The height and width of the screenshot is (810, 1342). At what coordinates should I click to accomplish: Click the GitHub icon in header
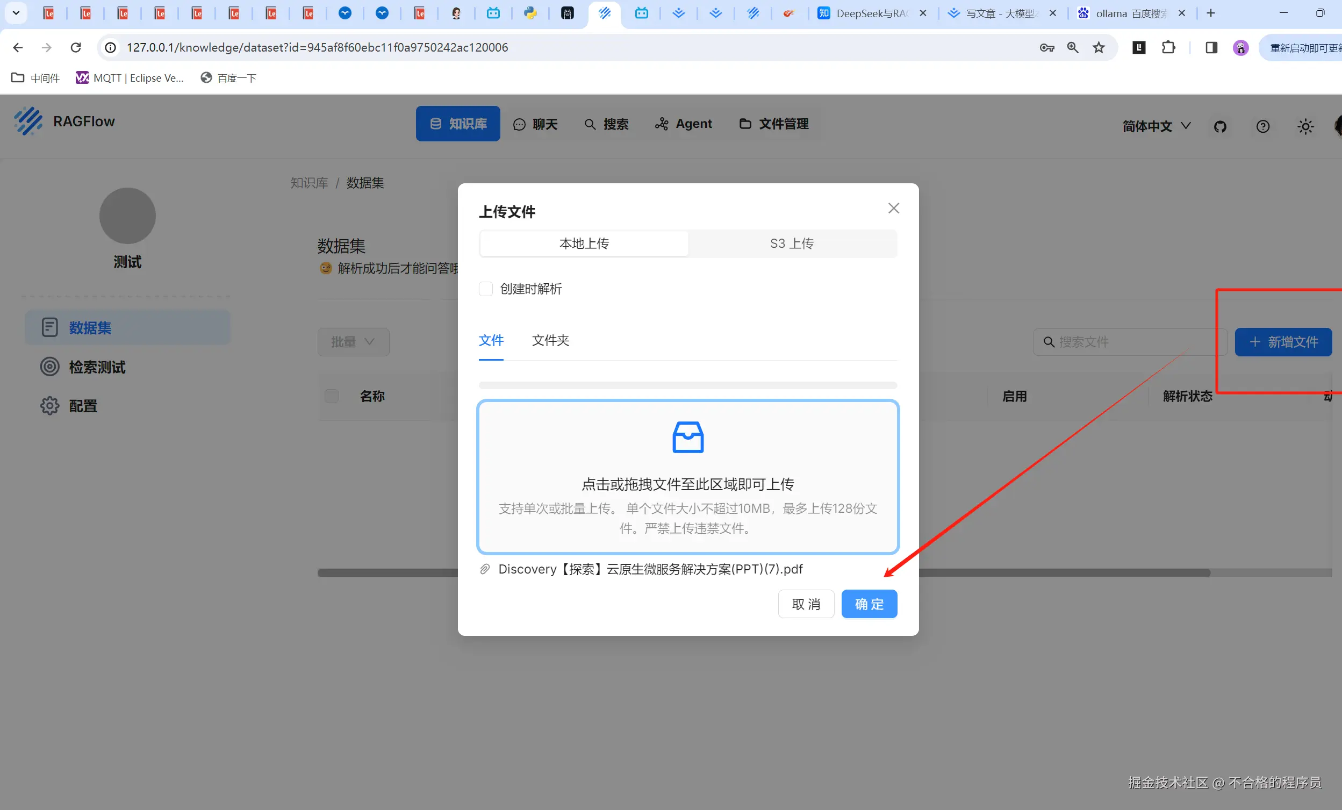click(x=1220, y=127)
